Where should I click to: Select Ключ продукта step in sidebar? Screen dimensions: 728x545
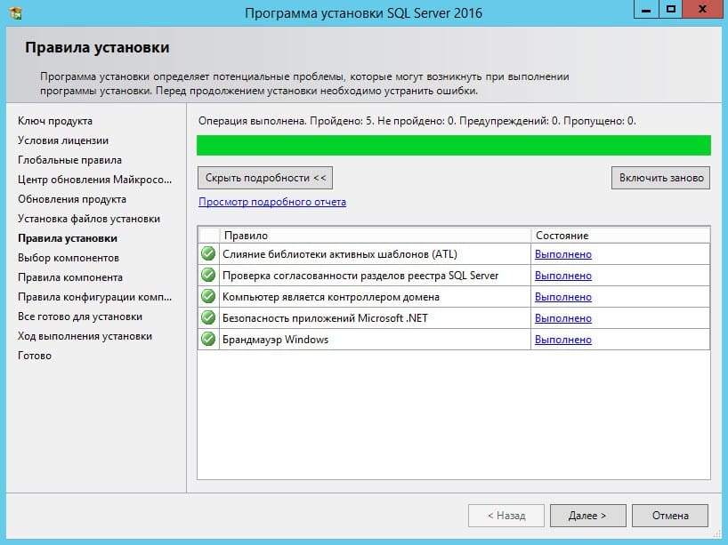(55, 121)
